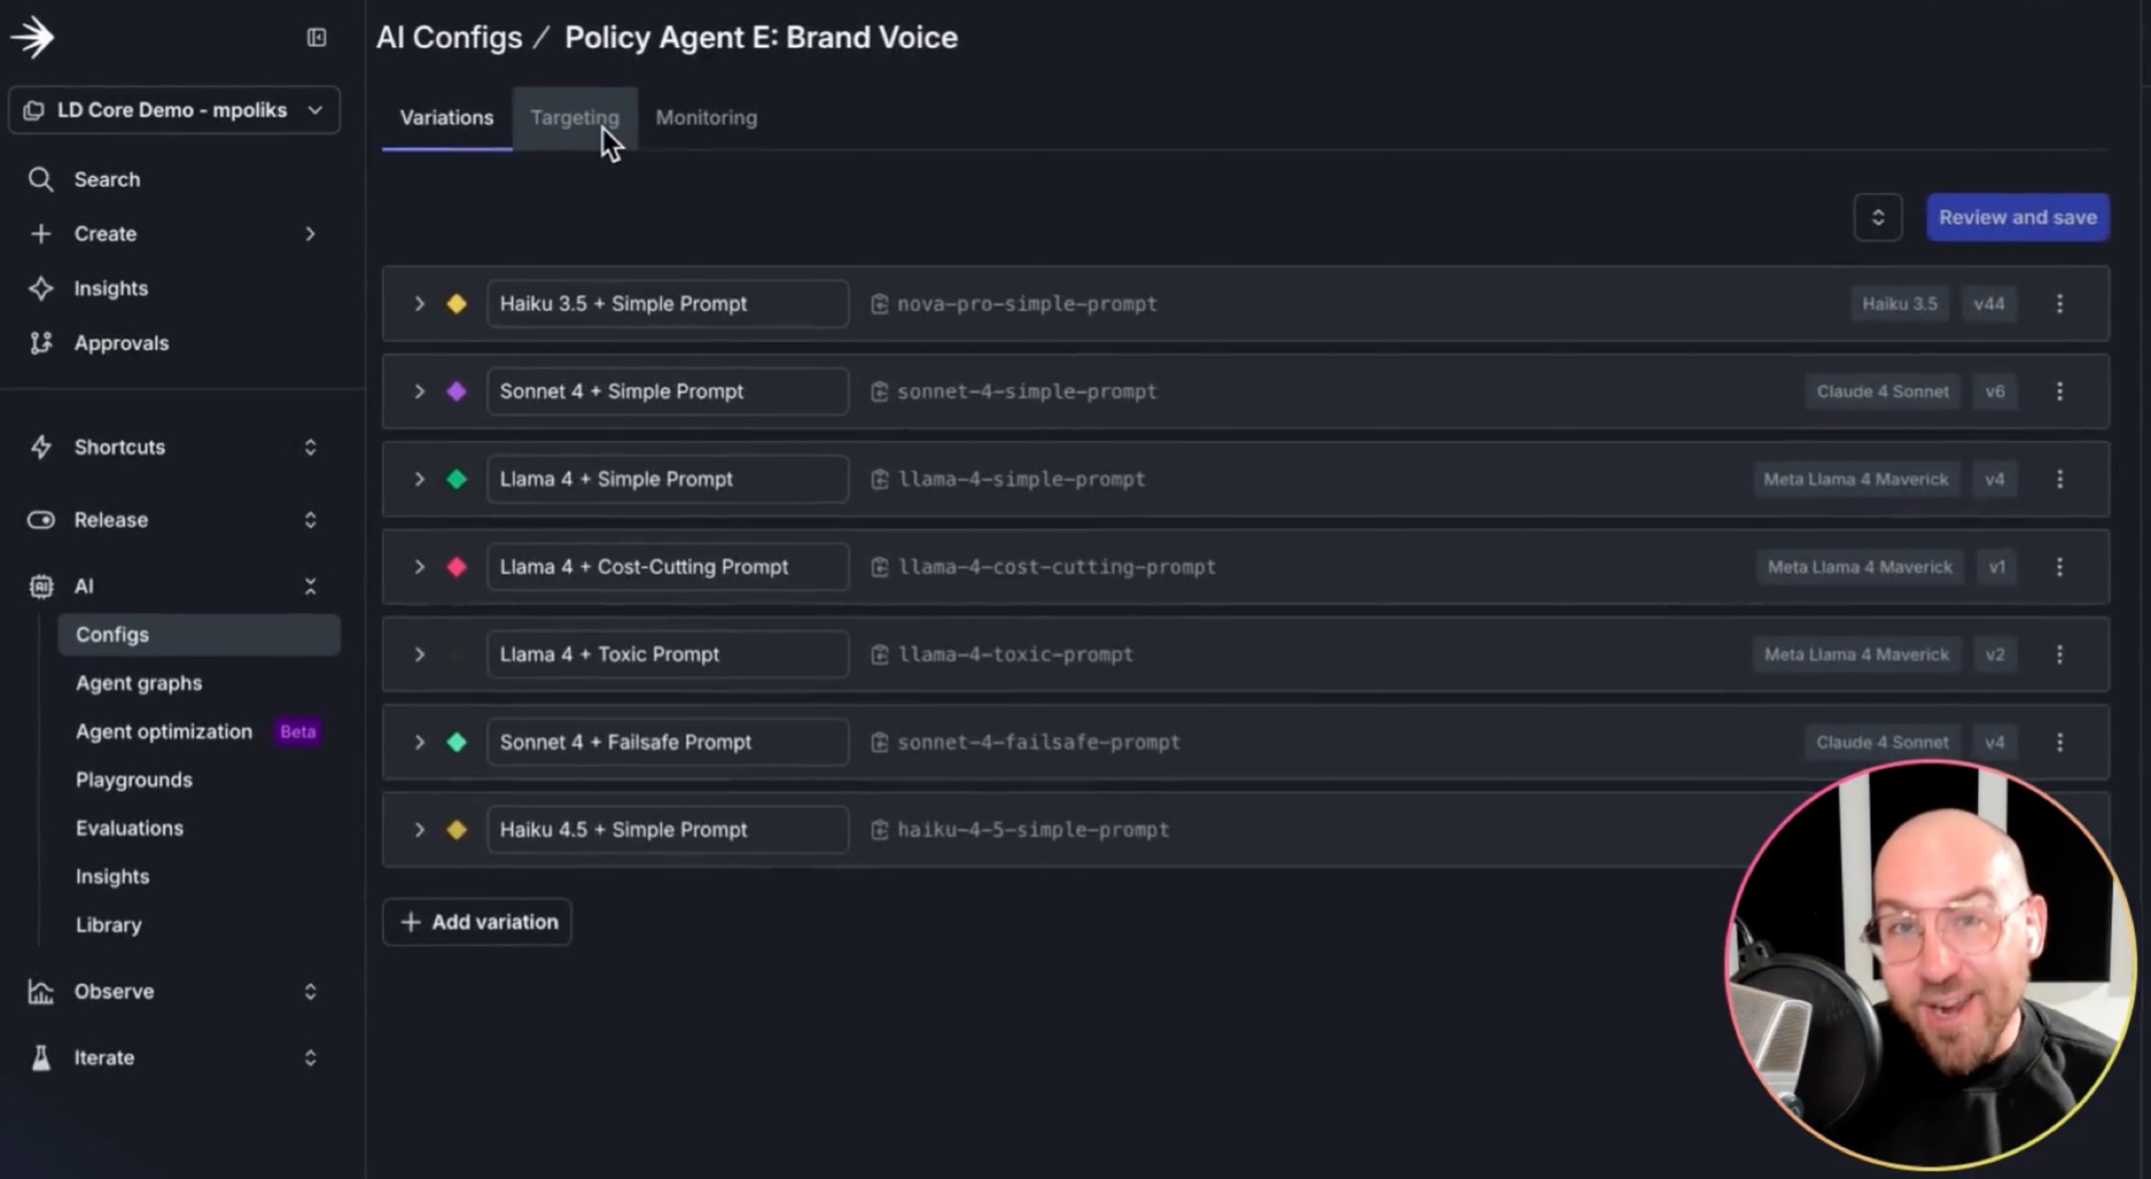Click the Insights sparkle icon at the top of the sidebar
The width and height of the screenshot is (2151, 1179).
40,288
